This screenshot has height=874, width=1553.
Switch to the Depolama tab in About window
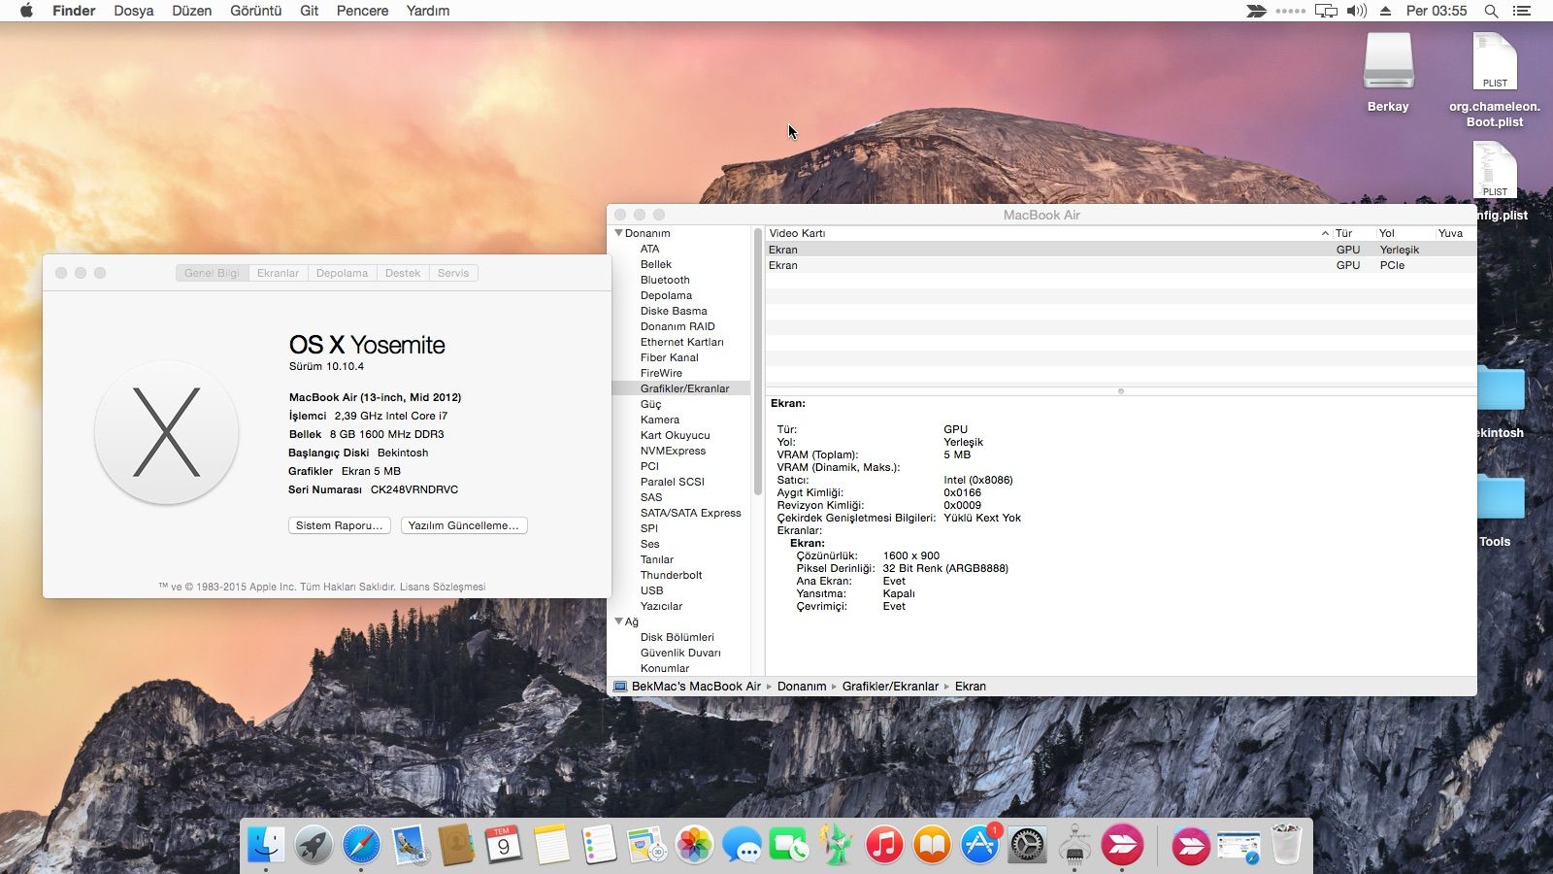342,273
